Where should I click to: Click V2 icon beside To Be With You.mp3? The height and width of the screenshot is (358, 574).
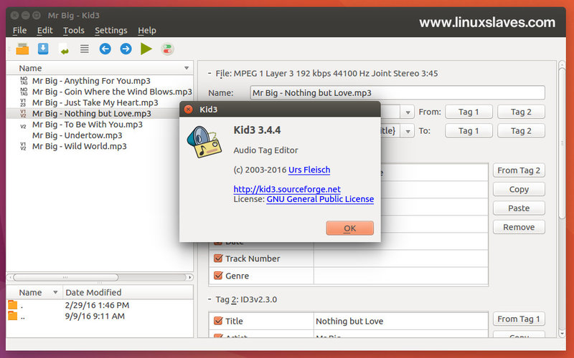pyautogui.click(x=24, y=127)
